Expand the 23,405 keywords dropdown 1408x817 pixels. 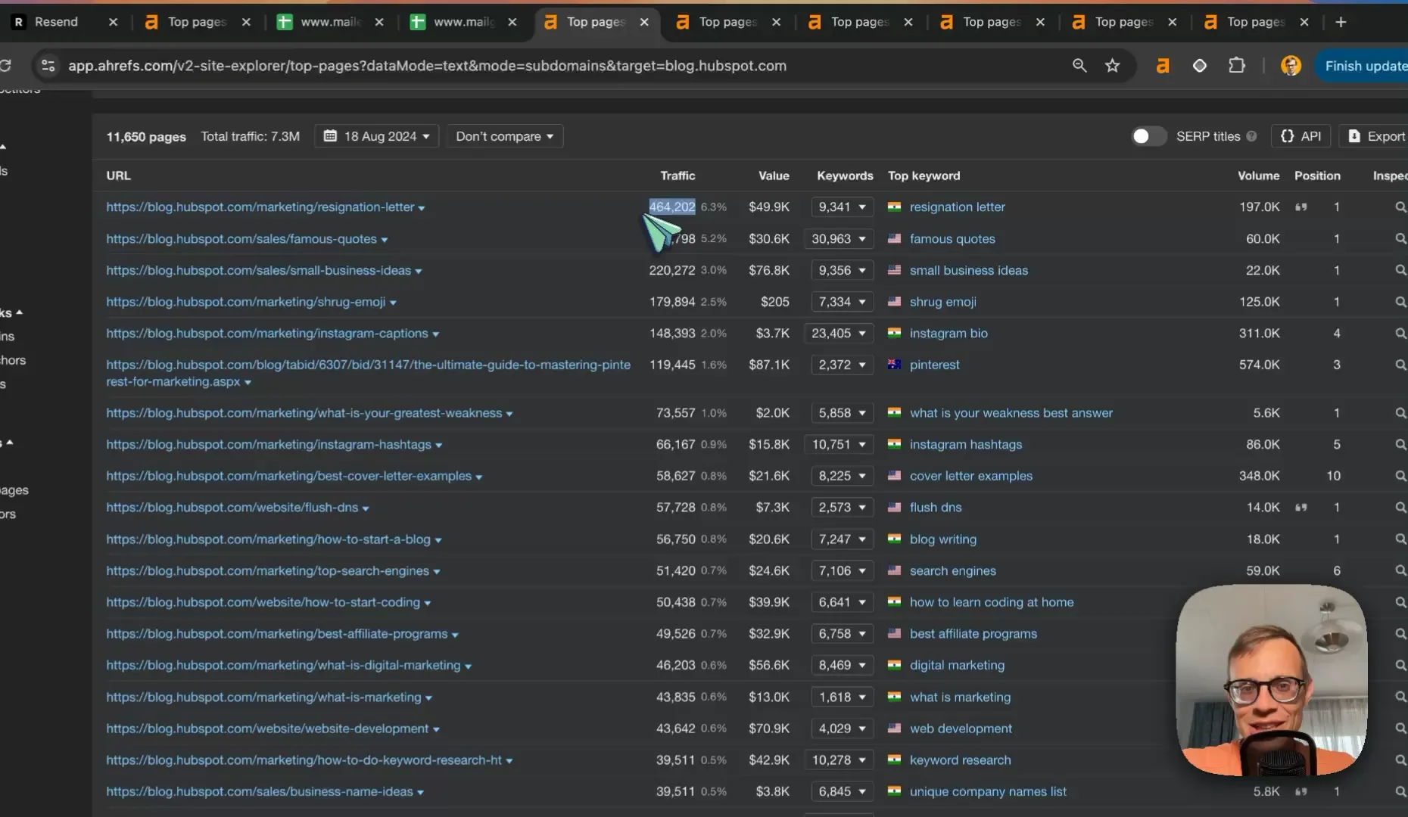pos(838,333)
